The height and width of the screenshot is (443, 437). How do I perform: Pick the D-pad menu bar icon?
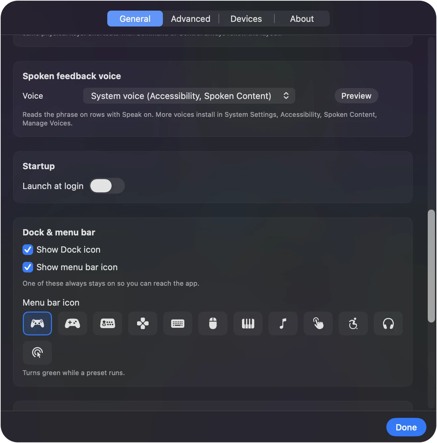143,323
